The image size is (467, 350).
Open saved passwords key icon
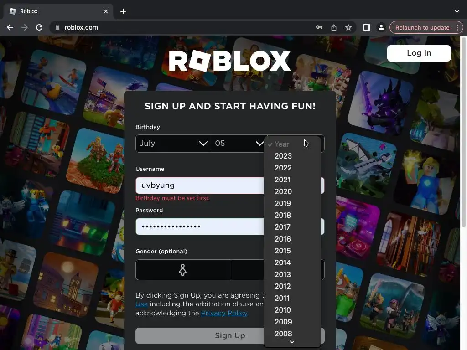click(319, 27)
